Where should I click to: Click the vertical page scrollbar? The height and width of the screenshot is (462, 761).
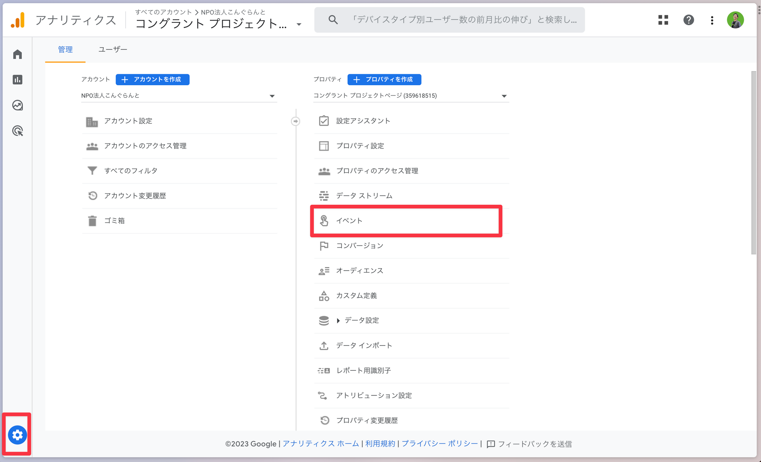click(753, 162)
